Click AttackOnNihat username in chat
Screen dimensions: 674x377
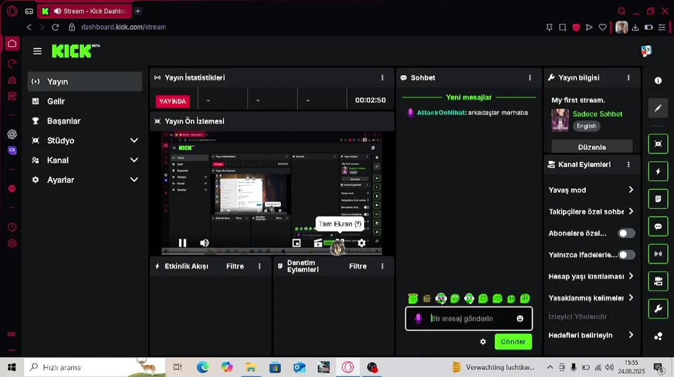440,113
